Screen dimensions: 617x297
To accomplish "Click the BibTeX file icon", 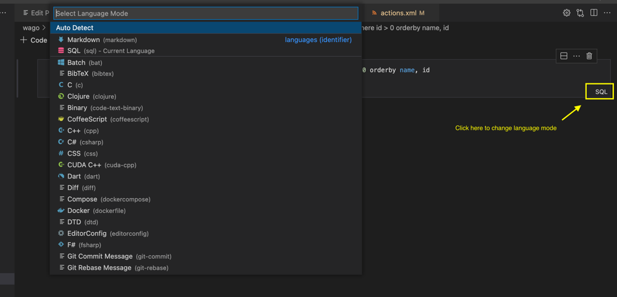I will (x=61, y=73).
